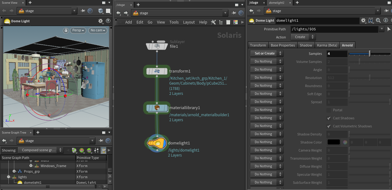Click the parameter gear menu next to domelight1 name
Screen dimensions: 392x190
point(363,20)
